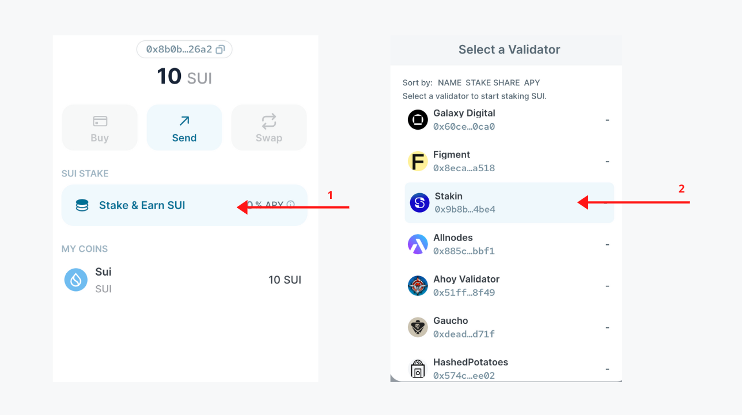Screen dimensions: 742x415
Task: Pick HashedPotatoes as your validator
Action: click(509, 368)
